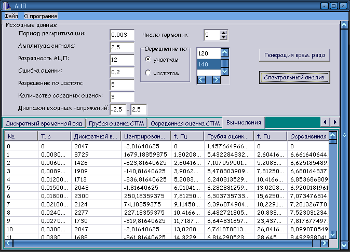Click the tab strip scroll-right arrow
Viewport: 350px width, 252px height.
(334, 121)
